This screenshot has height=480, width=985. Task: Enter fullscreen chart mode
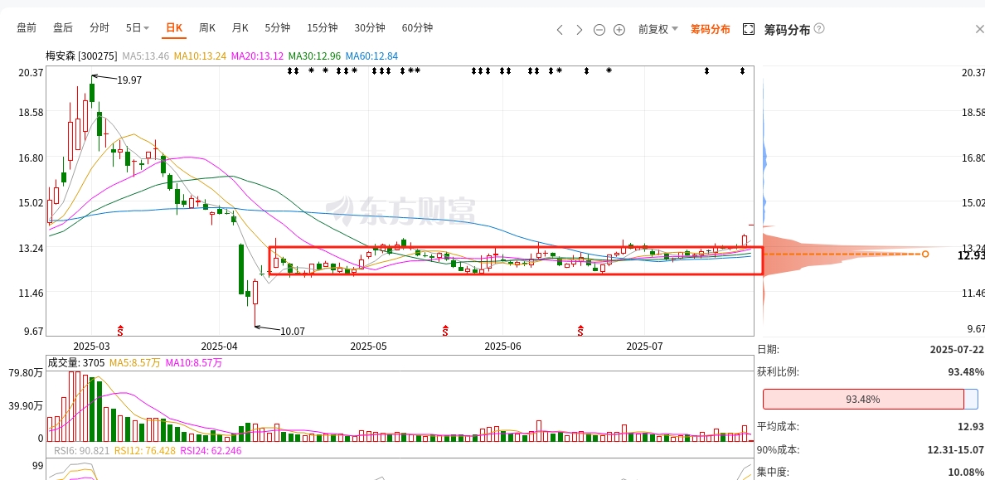[748, 29]
